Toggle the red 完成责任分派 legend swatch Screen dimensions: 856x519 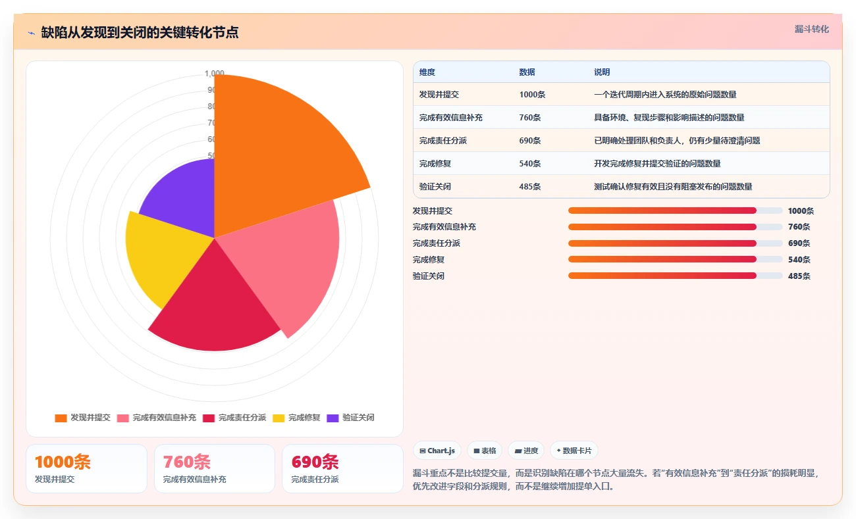coord(209,418)
